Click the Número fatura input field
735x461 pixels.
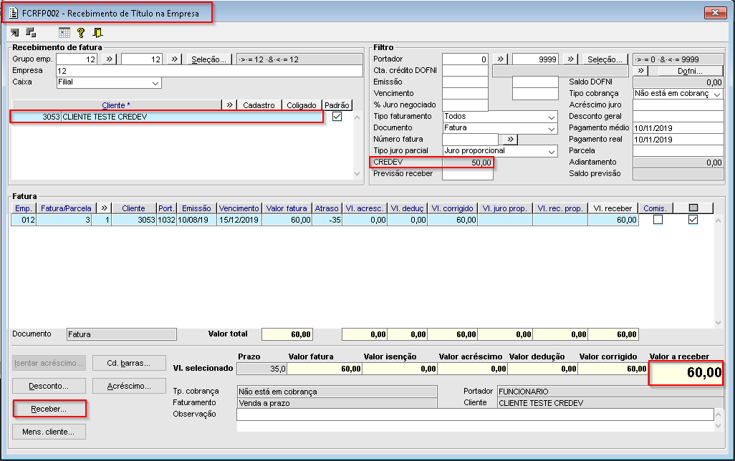(x=470, y=139)
